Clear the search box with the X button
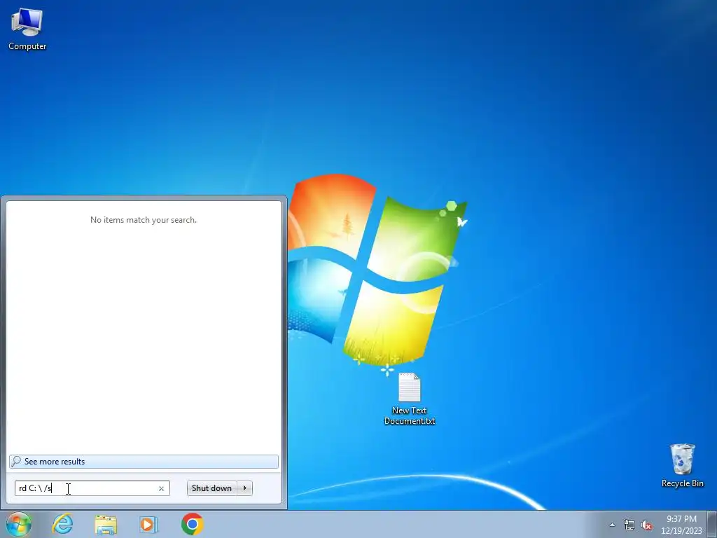The height and width of the screenshot is (538, 717). pos(161,488)
